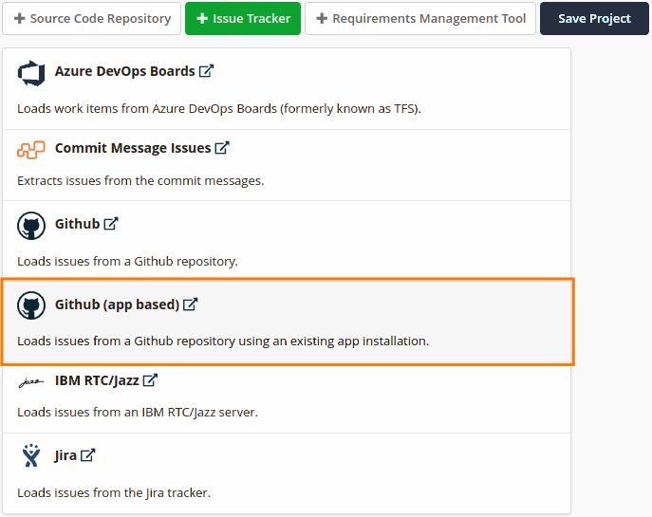Image resolution: width=652 pixels, height=517 pixels.
Task: Add a Requirements Management Tool connector
Action: [x=420, y=18]
